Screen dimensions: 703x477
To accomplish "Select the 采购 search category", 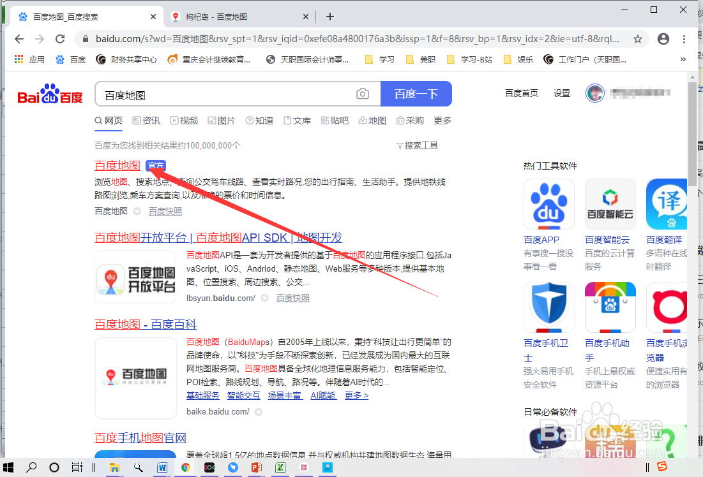I will click(x=410, y=120).
